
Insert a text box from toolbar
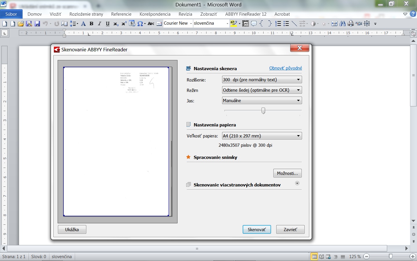246,24
